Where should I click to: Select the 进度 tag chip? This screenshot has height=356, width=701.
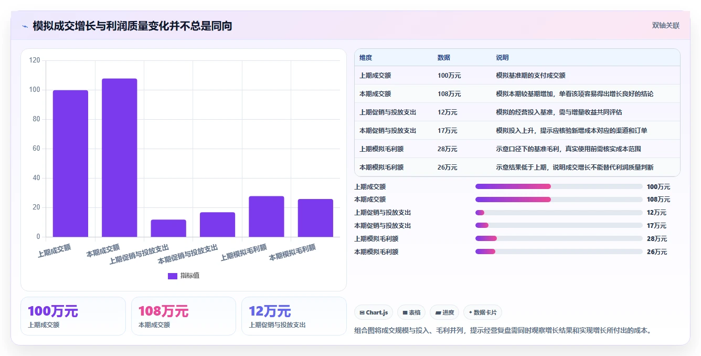tap(444, 312)
